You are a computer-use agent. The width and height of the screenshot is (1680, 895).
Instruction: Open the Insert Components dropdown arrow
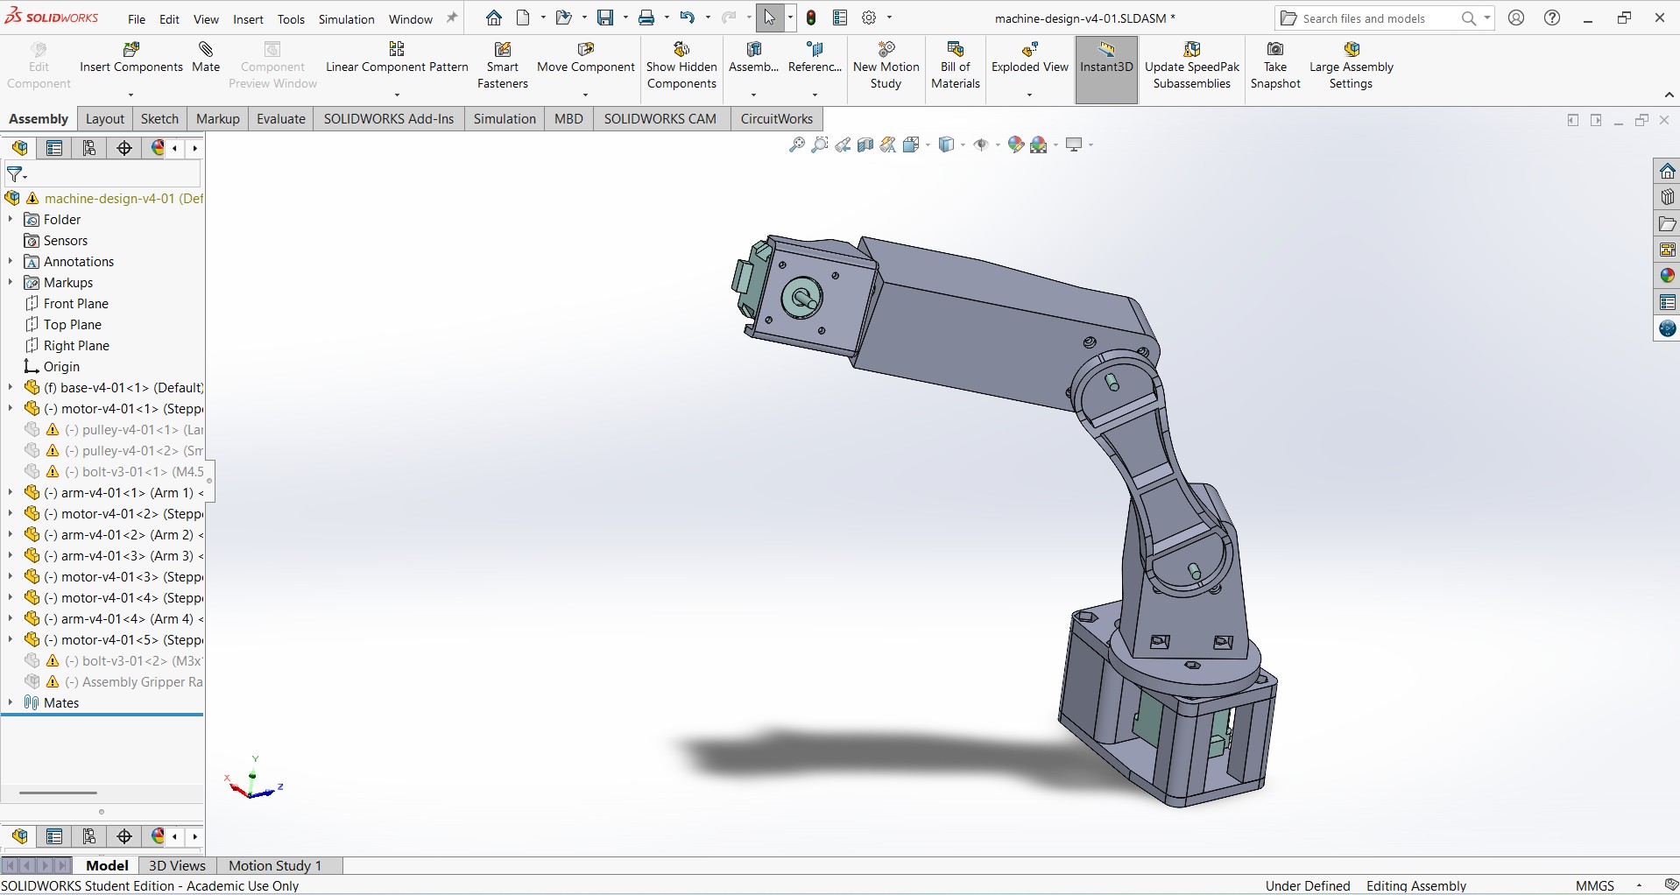[x=131, y=95]
